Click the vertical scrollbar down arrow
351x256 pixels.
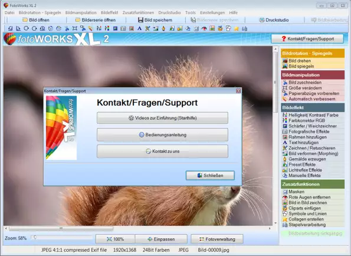[x=275, y=223]
